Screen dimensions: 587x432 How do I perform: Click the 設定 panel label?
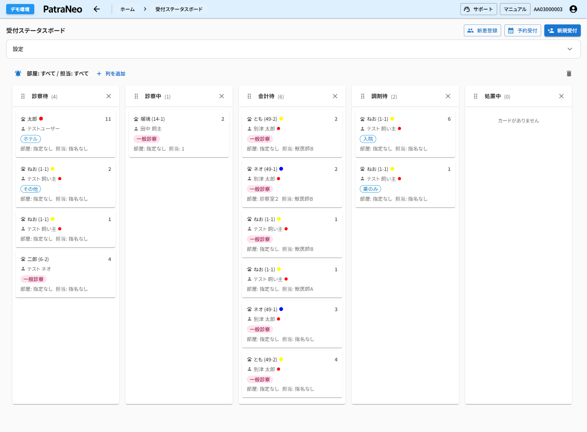click(18, 49)
